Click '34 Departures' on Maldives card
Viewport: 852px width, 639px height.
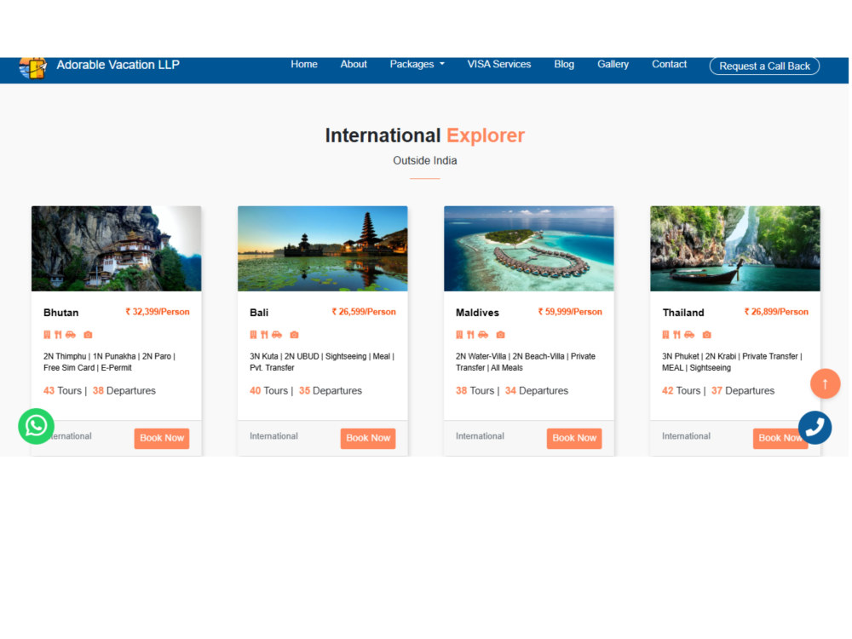pyautogui.click(x=536, y=391)
